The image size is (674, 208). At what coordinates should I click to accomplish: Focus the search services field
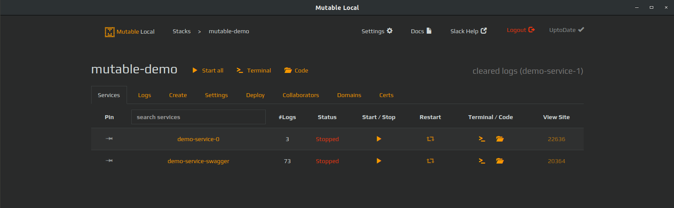click(198, 117)
